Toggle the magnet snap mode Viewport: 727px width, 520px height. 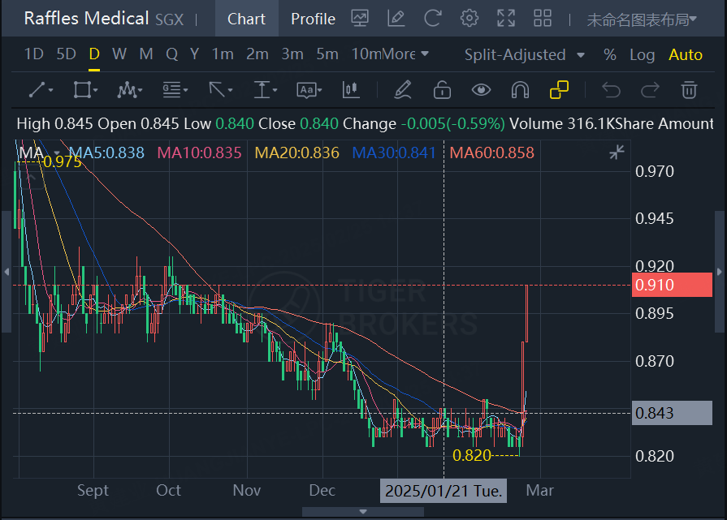click(520, 90)
